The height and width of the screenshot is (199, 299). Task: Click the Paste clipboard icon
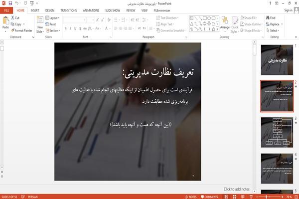[5, 20]
